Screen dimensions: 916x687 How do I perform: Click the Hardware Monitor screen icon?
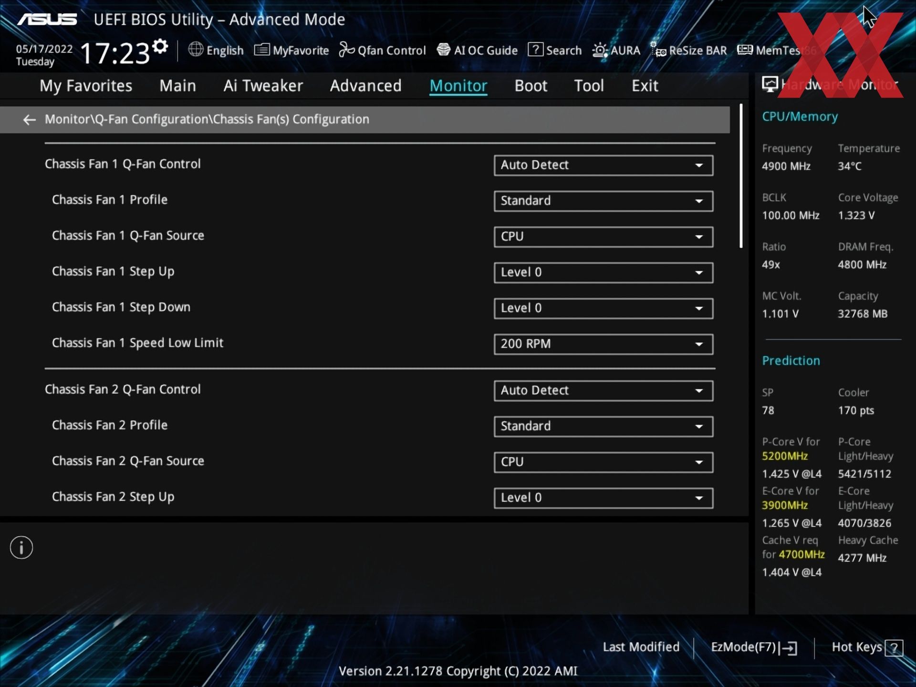click(x=770, y=84)
